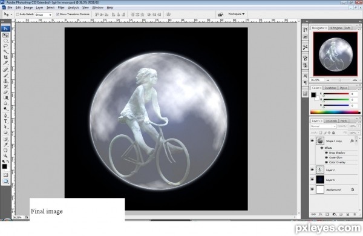
Task: Open the Workspace dropdown
Action: (237, 14)
